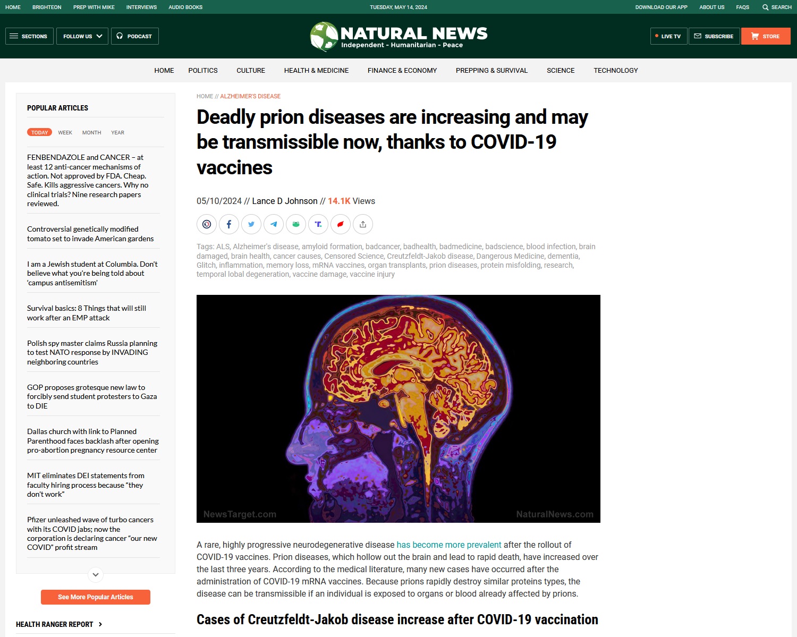The height and width of the screenshot is (637, 797).
Task: Click the 'prion diseases' tag
Action: (453, 265)
